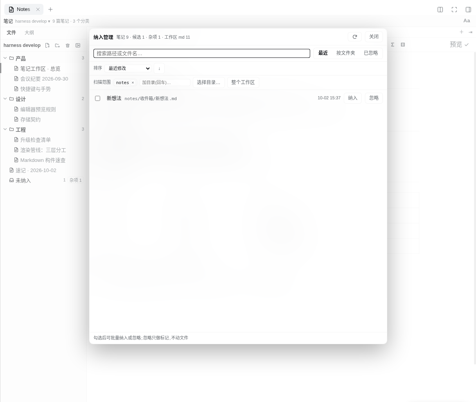The height and width of the screenshot is (402, 476).
Task: Activate the Notes tab
Action: pos(23,9)
